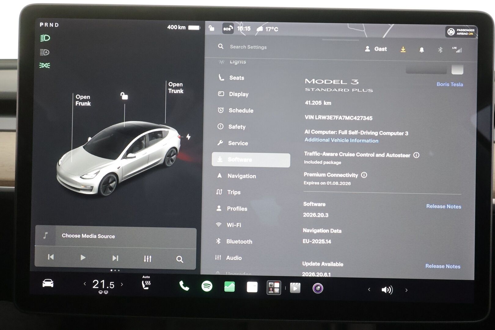495x330 pixels.
Task: Tap the media search magnifier icon
Action: (180, 259)
